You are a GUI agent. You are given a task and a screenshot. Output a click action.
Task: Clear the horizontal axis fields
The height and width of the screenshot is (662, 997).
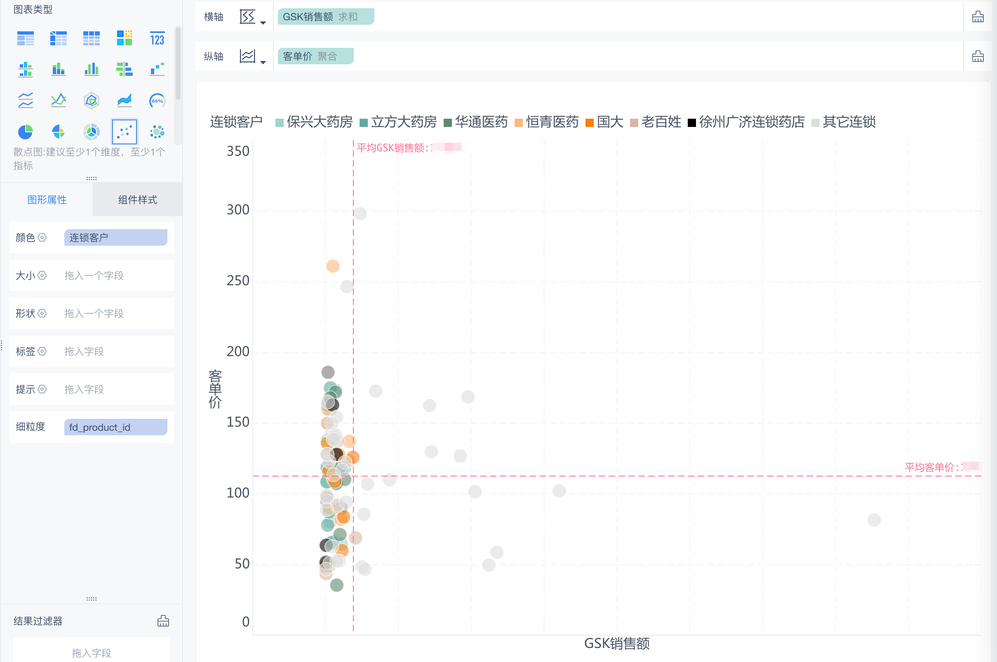coord(978,17)
